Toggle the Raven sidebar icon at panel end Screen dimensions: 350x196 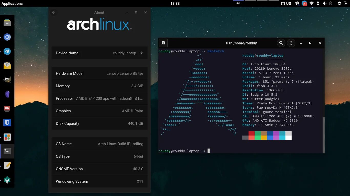346,3
